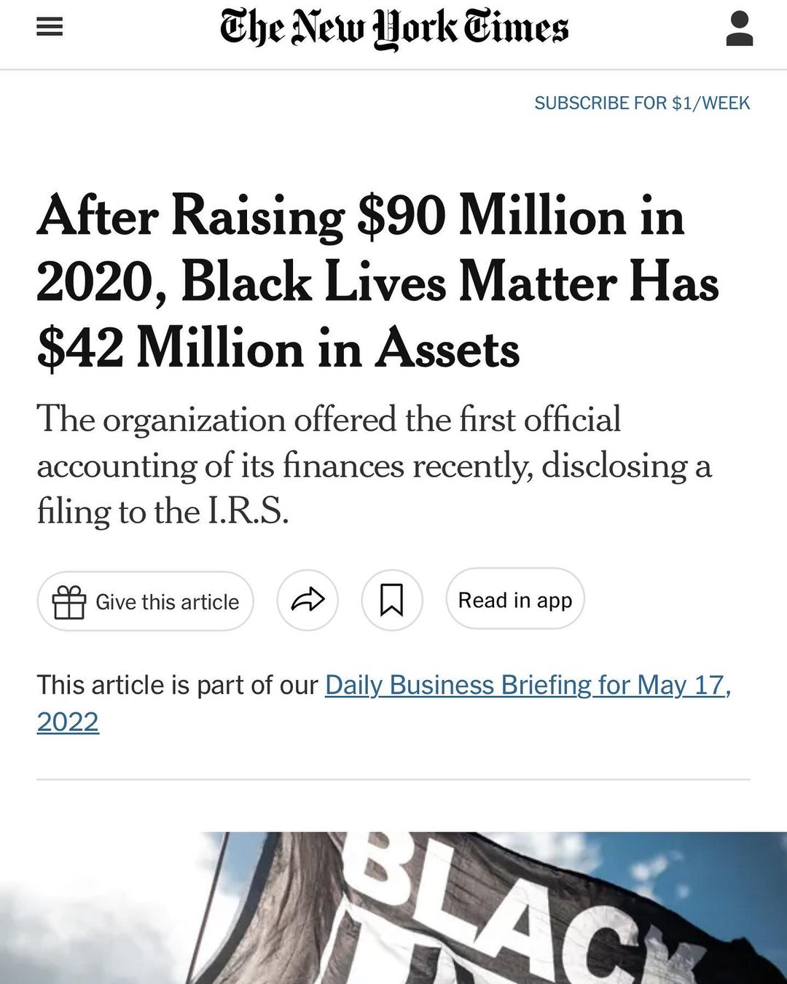Click the account profile icon
The image size is (787, 984).
click(x=739, y=29)
